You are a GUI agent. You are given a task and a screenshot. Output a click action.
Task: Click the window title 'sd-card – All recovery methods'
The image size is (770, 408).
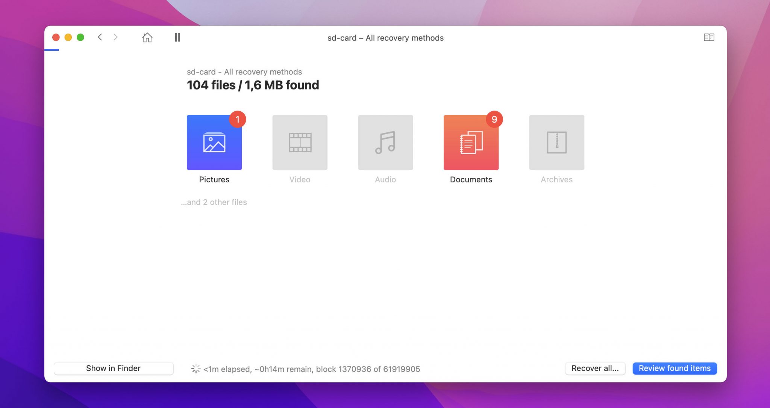(385, 38)
